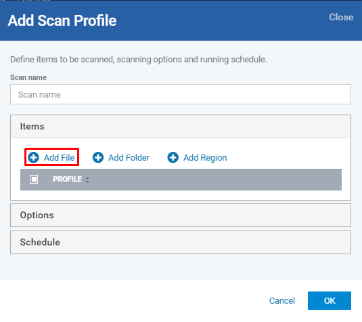Viewport: 362px width, 322px height.
Task: Select the Add File text link
Action: tap(59, 158)
